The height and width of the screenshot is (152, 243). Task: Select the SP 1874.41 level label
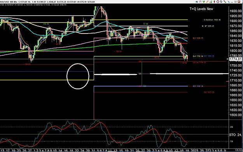(210, 26)
